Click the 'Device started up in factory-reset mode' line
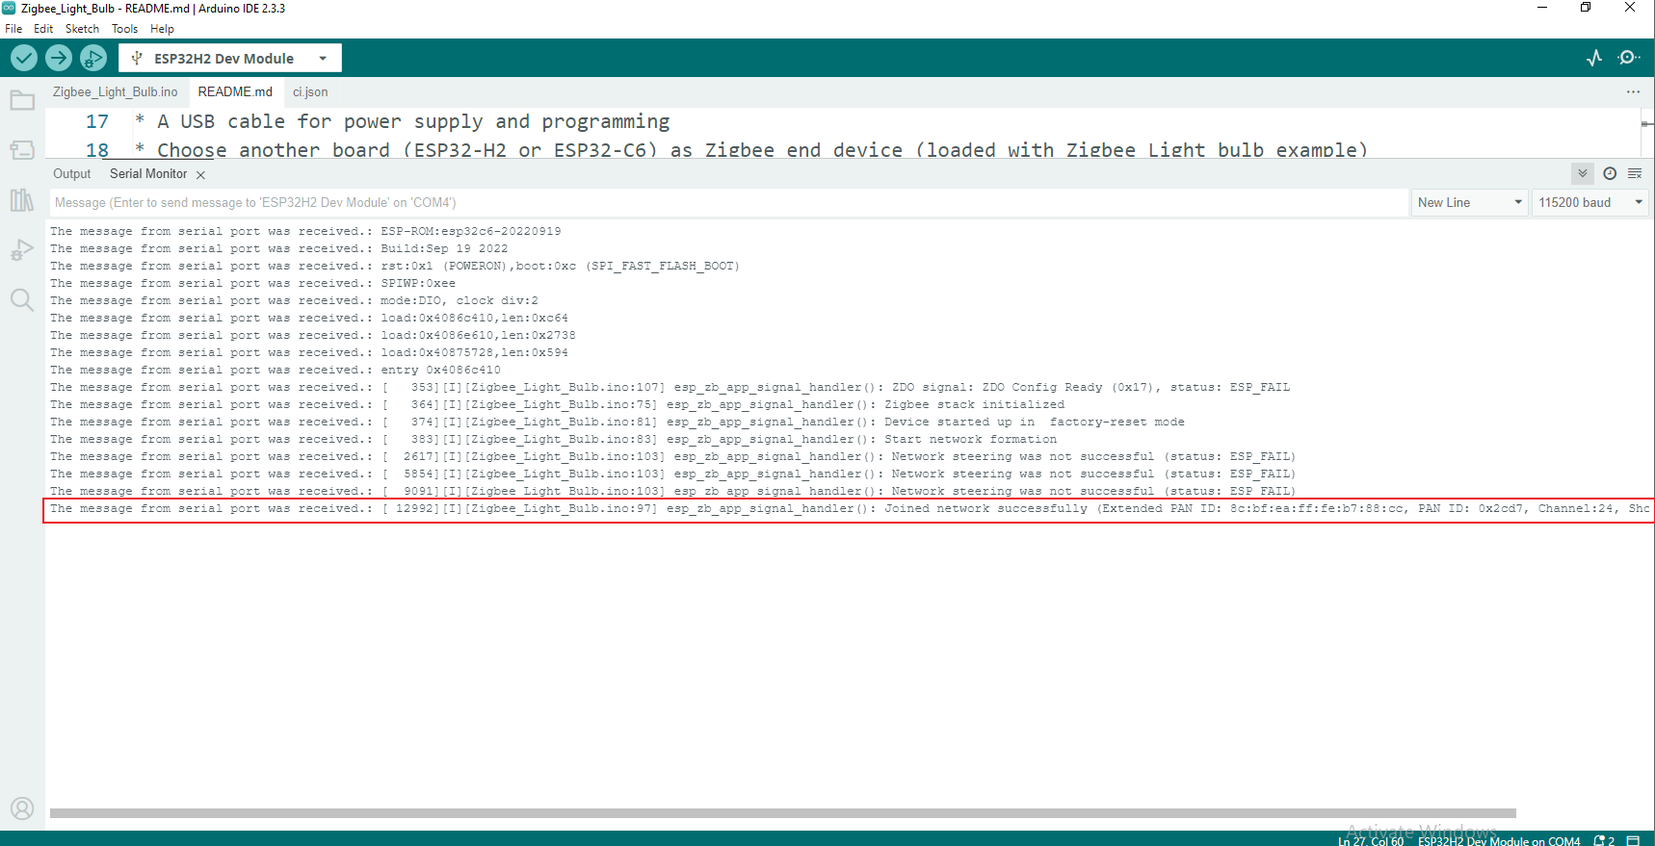The width and height of the screenshot is (1655, 846). [x=617, y=422]
